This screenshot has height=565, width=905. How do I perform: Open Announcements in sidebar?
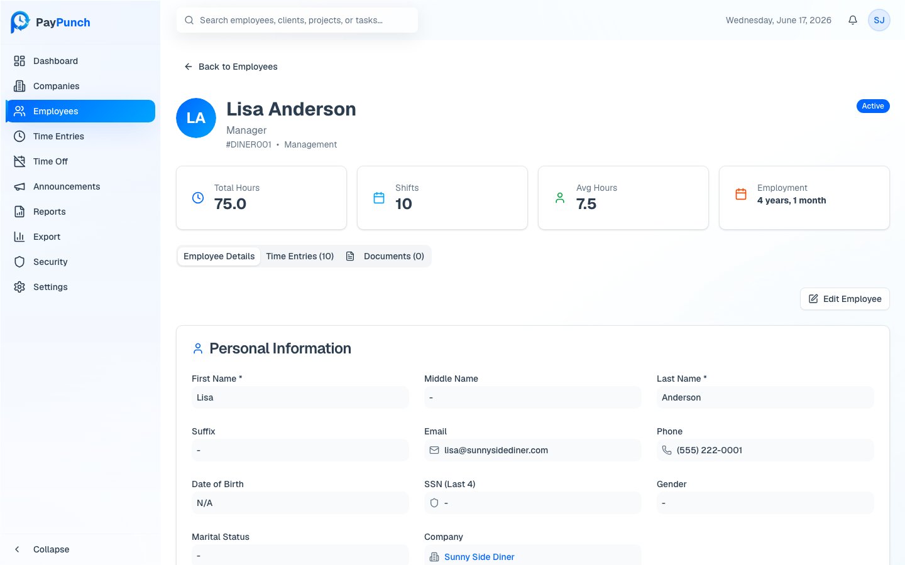[x=80, y=186]
